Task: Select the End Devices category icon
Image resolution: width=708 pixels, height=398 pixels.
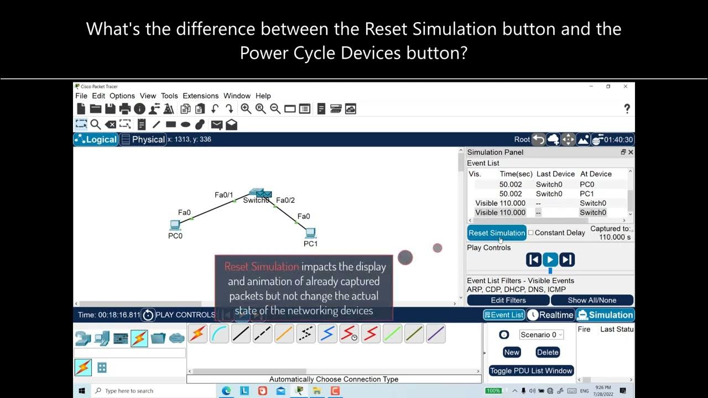Action: (102, 338)
